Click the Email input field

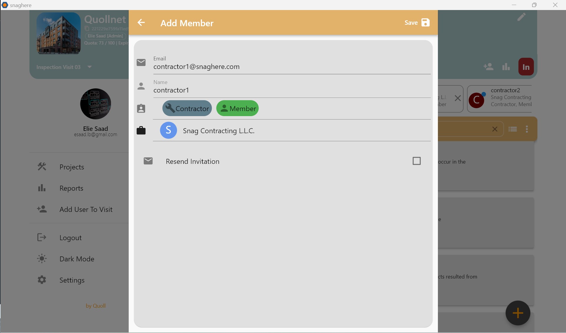pyautogui.click(x=292, y=67)
